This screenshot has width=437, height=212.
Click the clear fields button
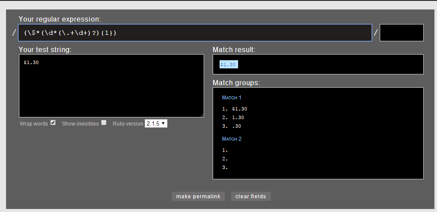[x=251, y=197]
